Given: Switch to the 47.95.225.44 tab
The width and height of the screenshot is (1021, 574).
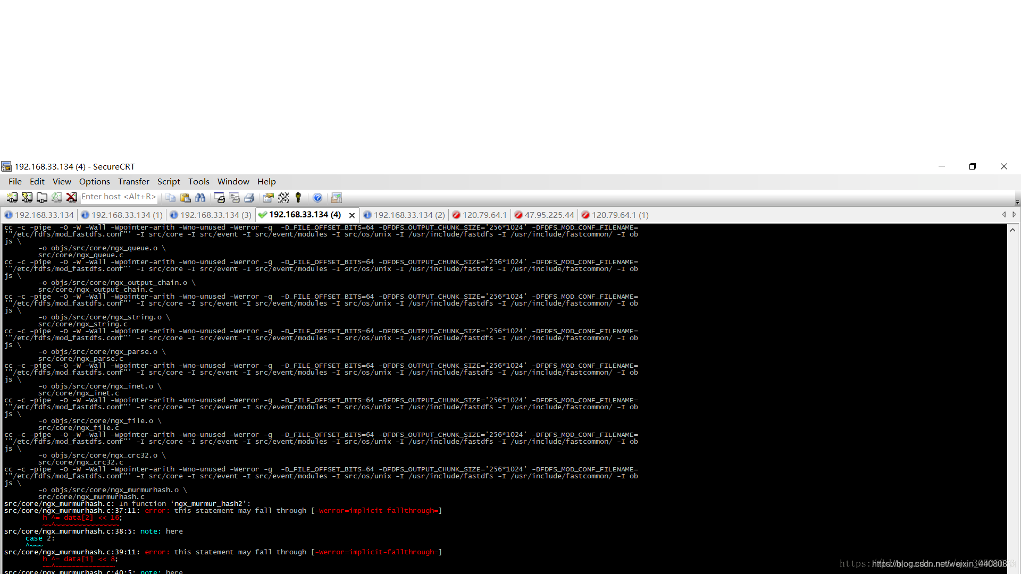Looking at the screenshot, I should tap(545, 215).
